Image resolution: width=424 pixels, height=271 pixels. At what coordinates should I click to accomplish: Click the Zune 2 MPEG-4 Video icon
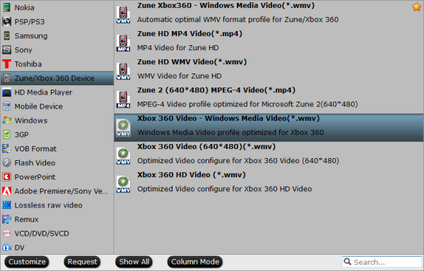(123, 100)
